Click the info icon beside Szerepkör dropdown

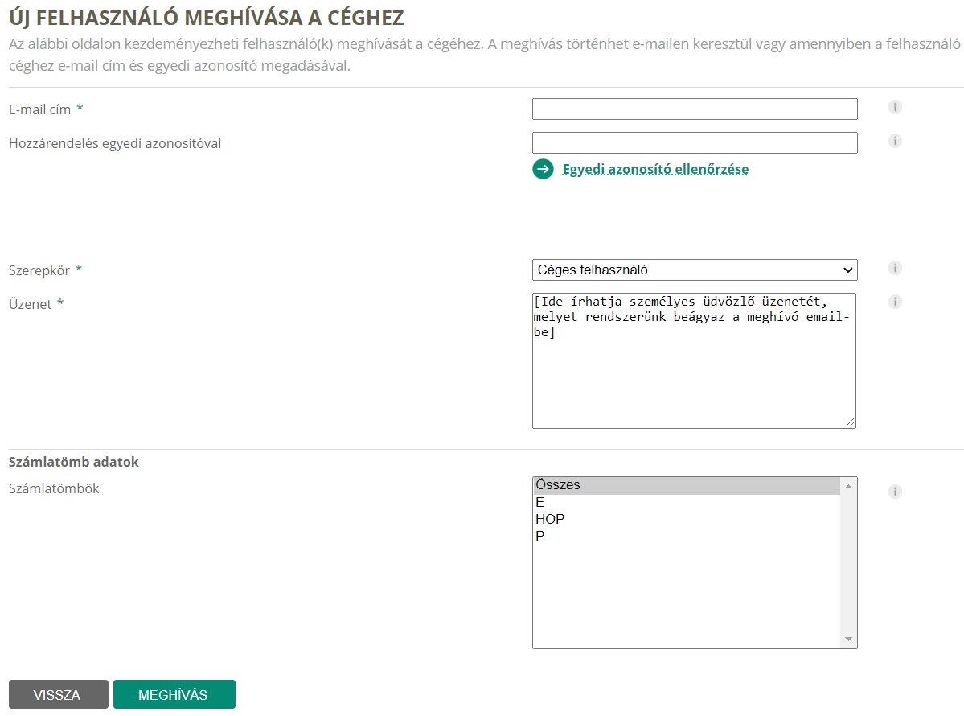[895, 268]
